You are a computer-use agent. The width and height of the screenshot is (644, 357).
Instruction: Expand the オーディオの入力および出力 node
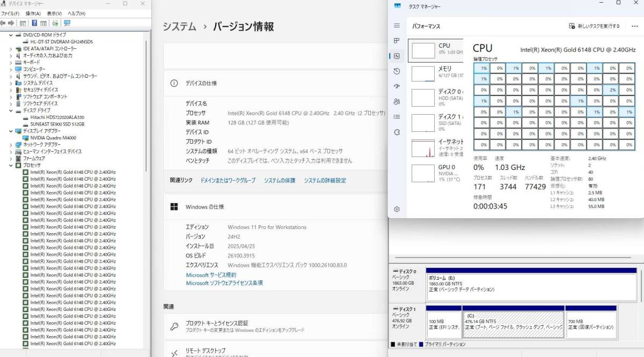pos(11,55)
